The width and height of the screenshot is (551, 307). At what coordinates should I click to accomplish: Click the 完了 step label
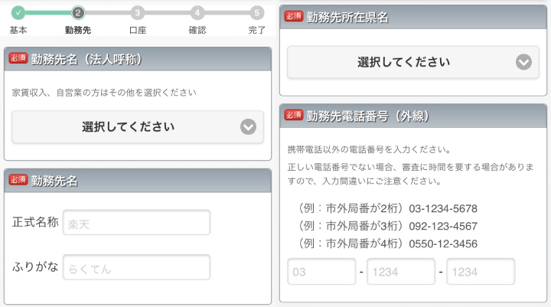tap(257, 31)
